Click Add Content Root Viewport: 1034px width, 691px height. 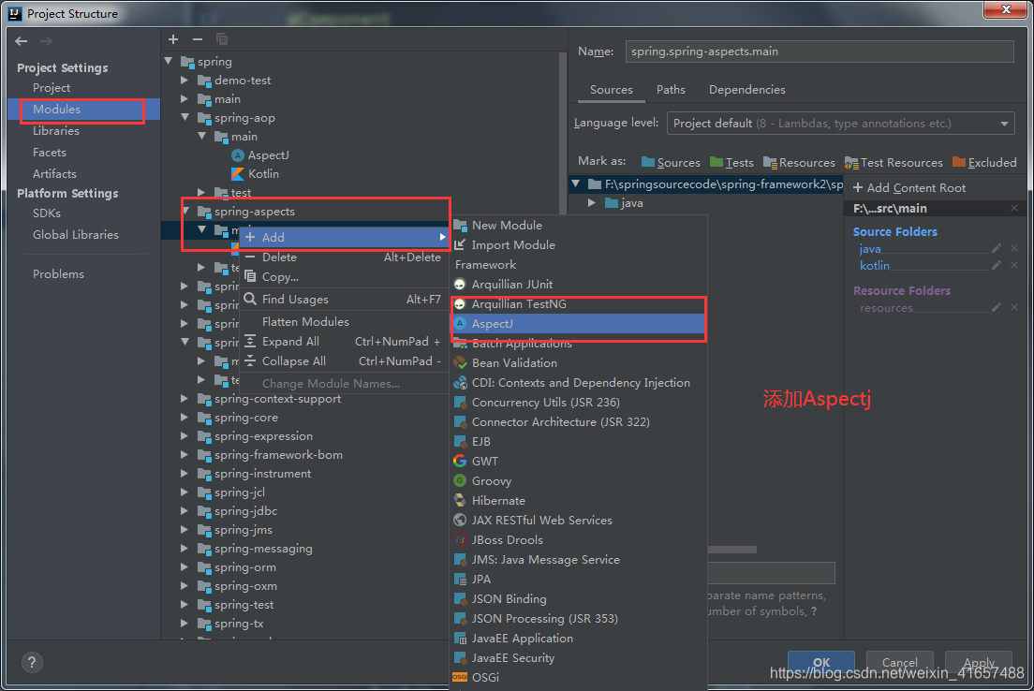(909, 188)
